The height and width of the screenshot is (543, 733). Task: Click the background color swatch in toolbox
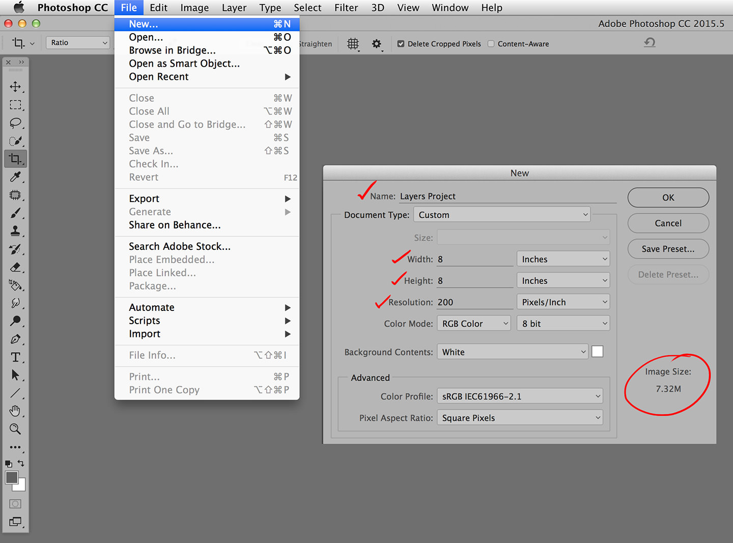21,487
